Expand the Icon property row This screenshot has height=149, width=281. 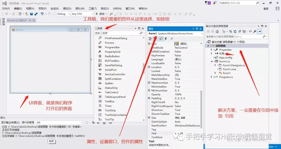coord(149,44)
